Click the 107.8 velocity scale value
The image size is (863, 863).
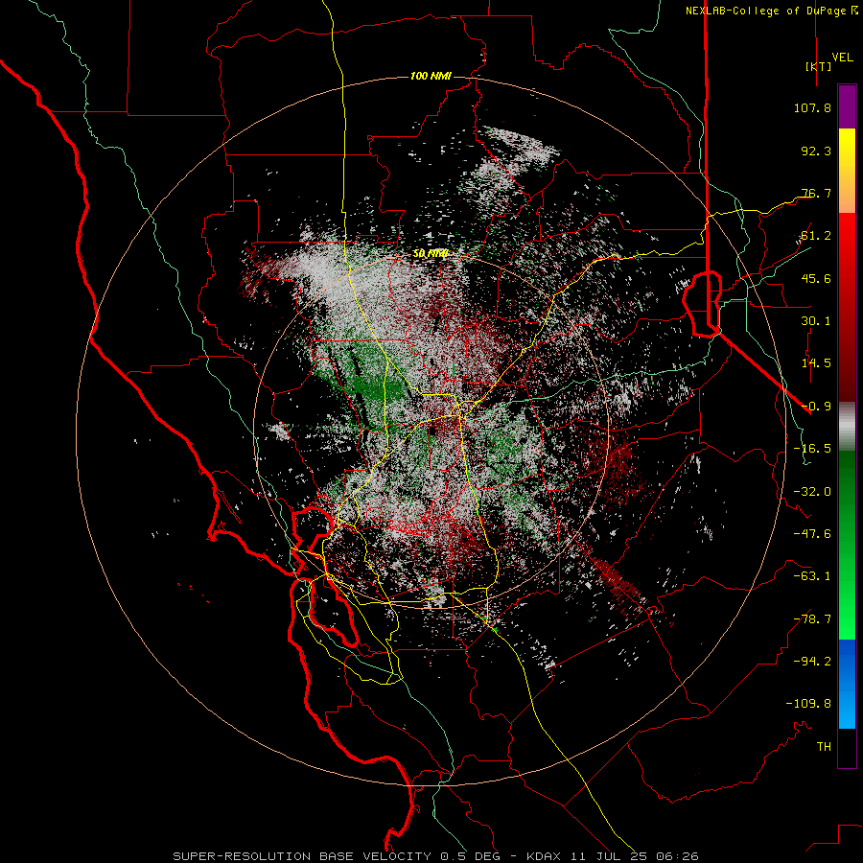(x=812, y=107)
